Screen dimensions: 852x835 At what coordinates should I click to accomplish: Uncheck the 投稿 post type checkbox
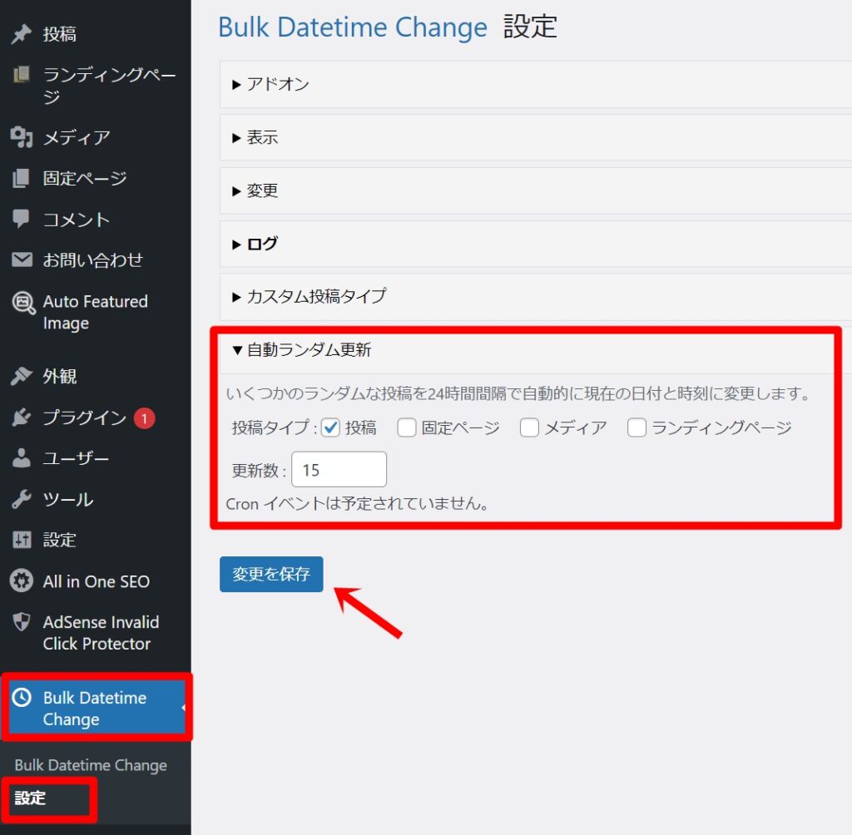click(330, 427)
